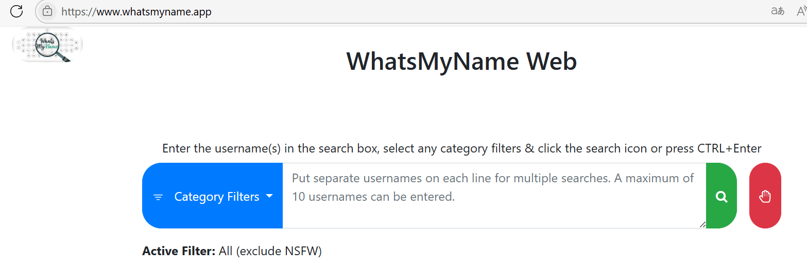Click the "WhatsMyName Web" page heading
The width and height of the screenshot is (807, 268).
coord(461,61)
